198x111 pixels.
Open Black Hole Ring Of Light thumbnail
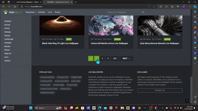tap(62, 25)
